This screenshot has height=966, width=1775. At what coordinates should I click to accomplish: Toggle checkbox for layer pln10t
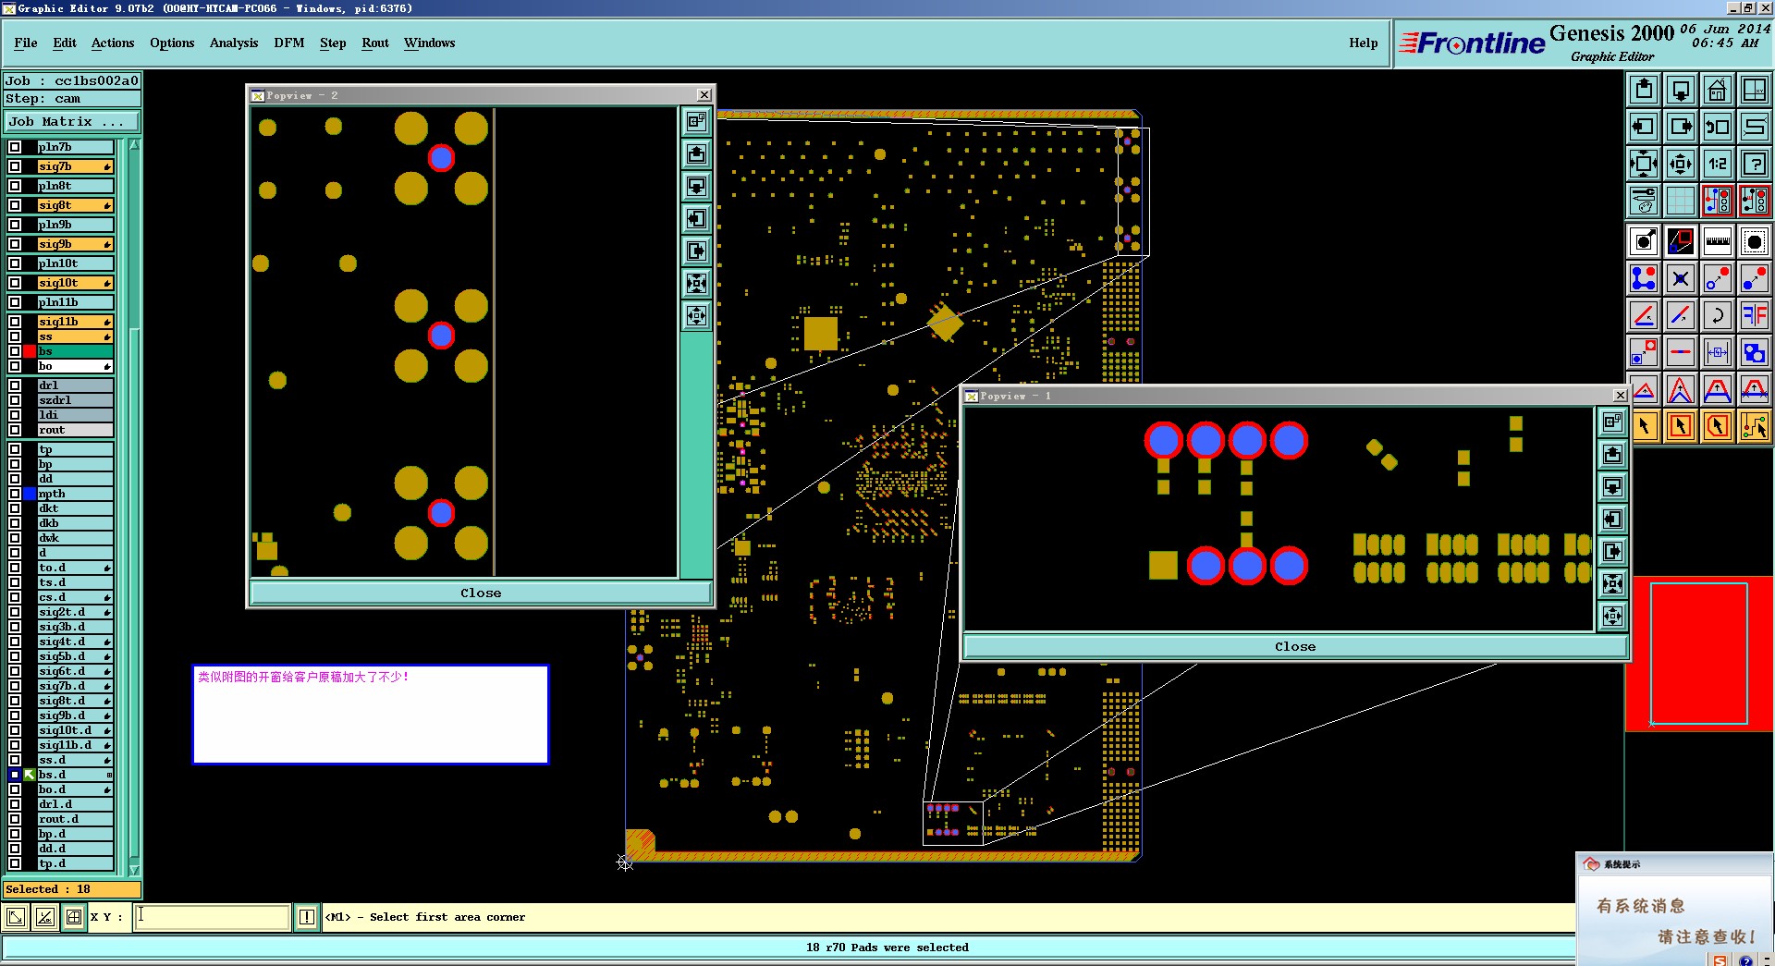pos(15,263)
